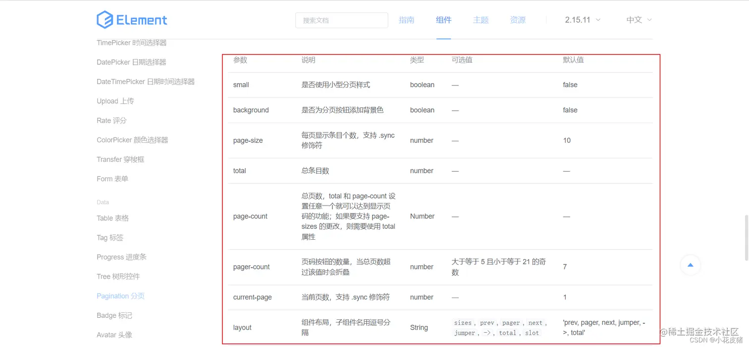Screen dimensions: 749x347
Task: Open Form 表单 in sidebar
Action: [x=112, y=178]
